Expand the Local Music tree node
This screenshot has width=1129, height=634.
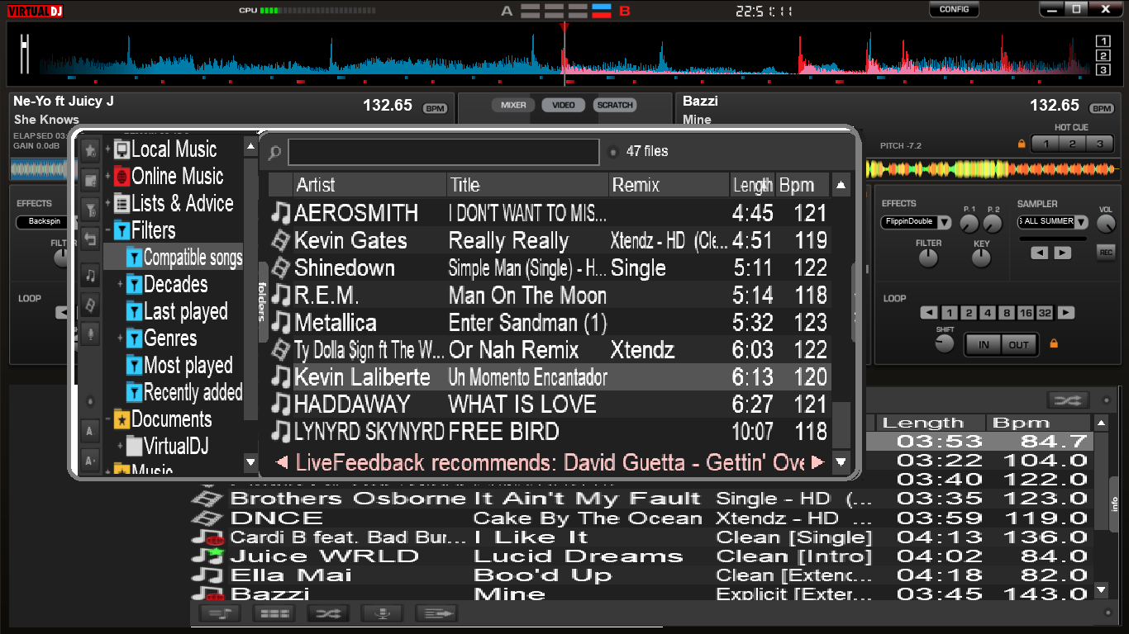pos(107,150)
